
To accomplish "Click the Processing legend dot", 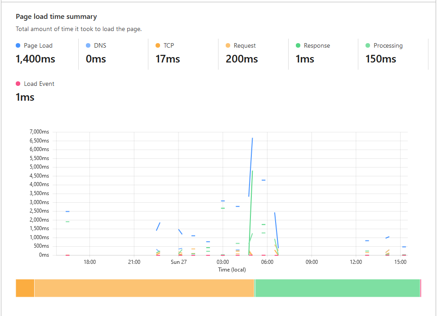I will click(x=367, y=45).
